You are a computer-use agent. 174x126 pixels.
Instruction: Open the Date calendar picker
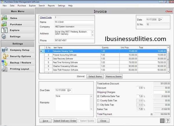pyautogui.click(x=160, y=19)
